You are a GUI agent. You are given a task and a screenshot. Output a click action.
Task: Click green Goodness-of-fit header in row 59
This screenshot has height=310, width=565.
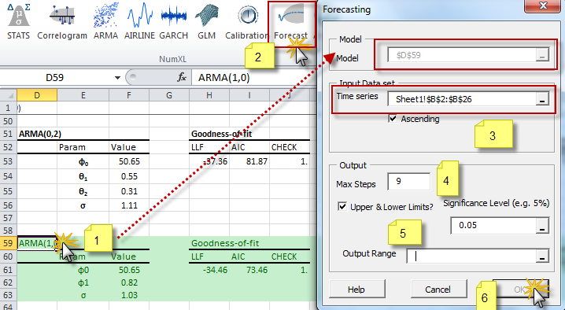pyautogui.click(x=225, y=243)
